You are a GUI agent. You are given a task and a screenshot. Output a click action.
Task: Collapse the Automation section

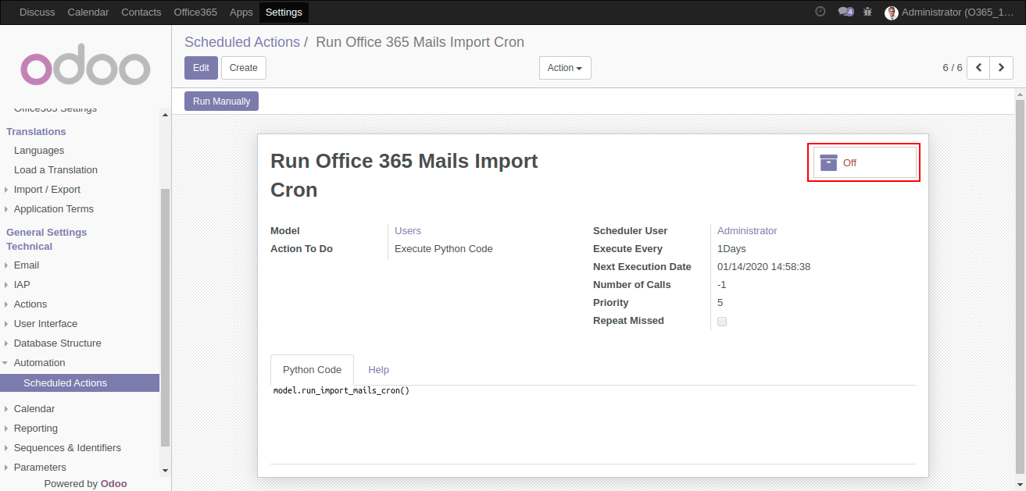click(39, 363)
